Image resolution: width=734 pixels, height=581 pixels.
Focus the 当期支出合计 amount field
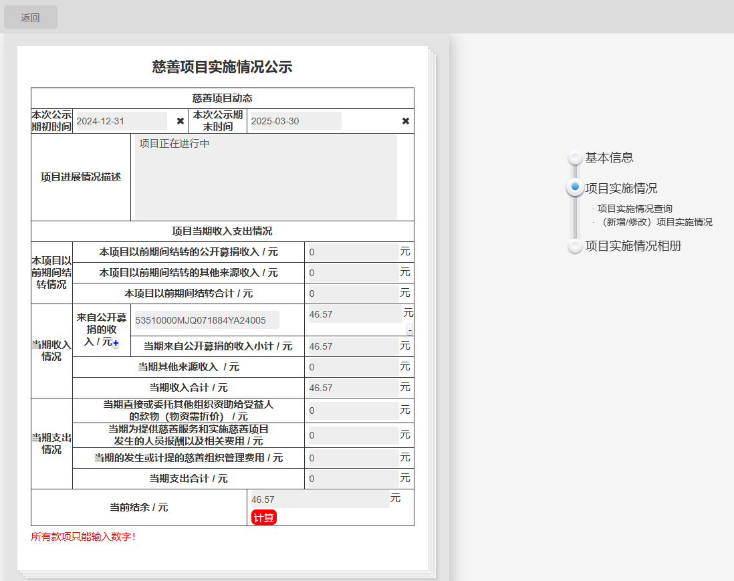[353, 479]
